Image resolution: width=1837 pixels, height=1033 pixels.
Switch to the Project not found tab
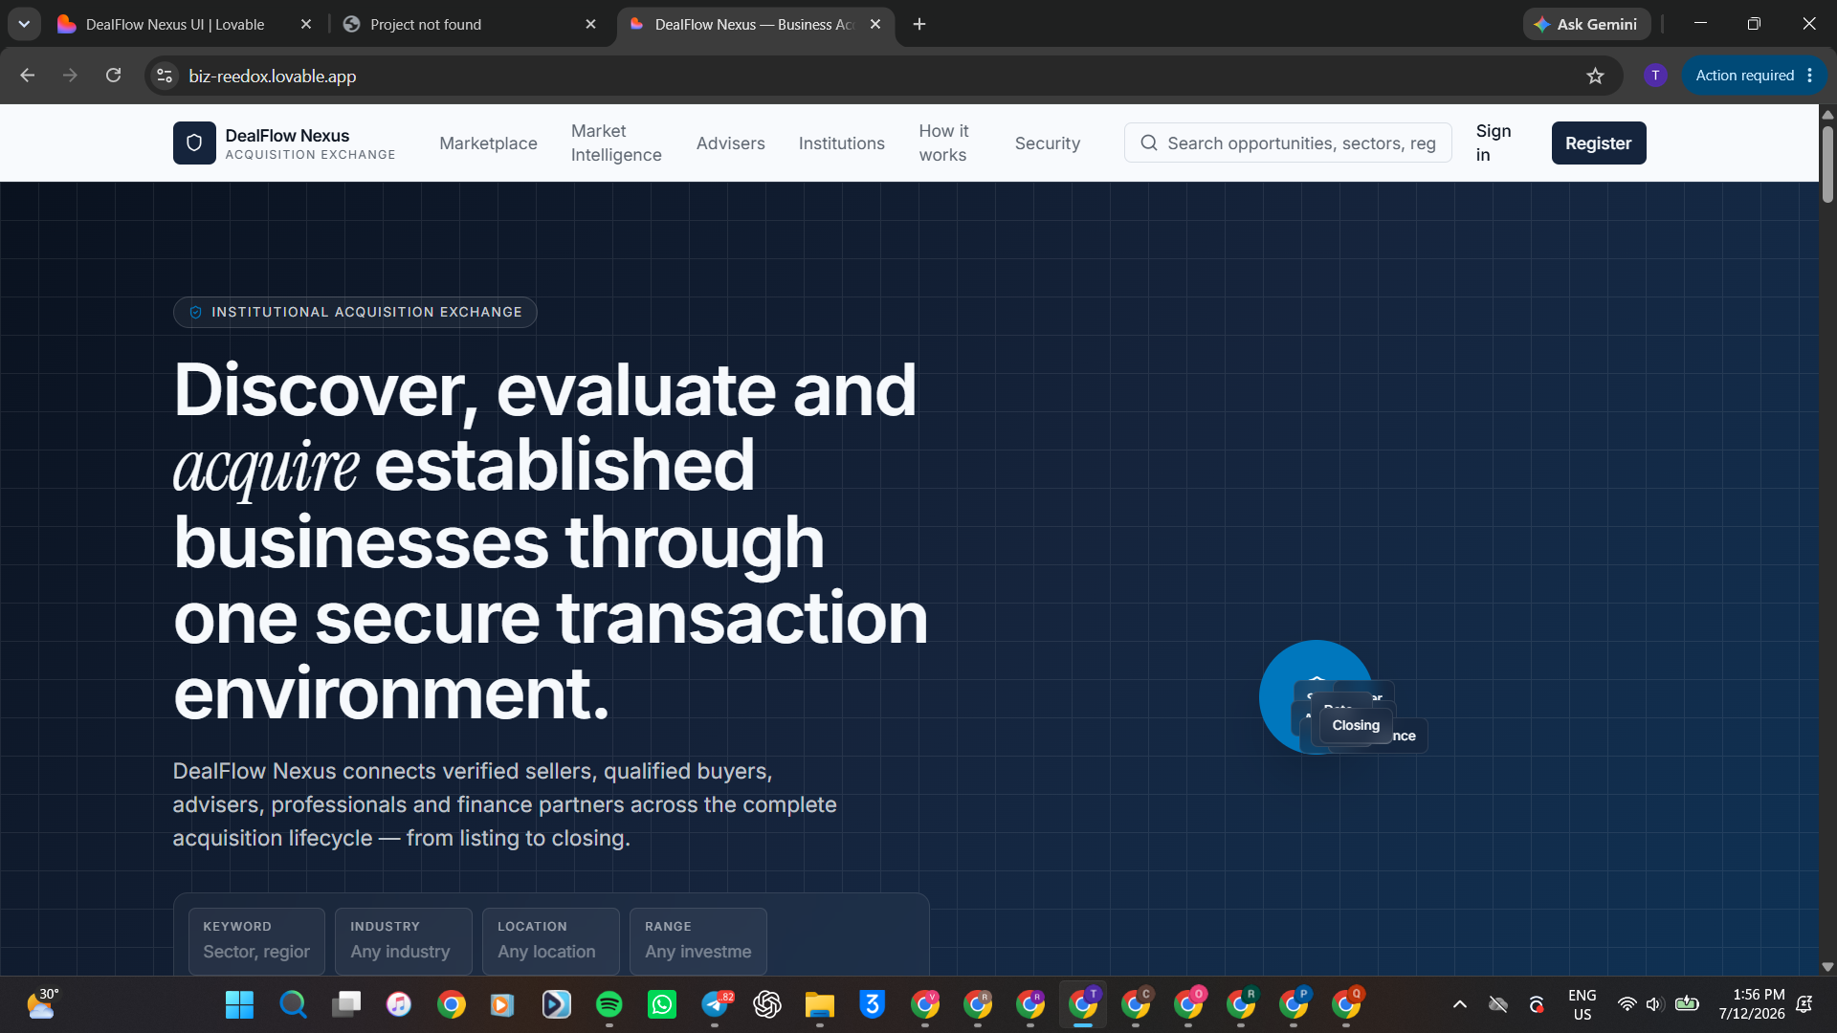tap(426, 25)
